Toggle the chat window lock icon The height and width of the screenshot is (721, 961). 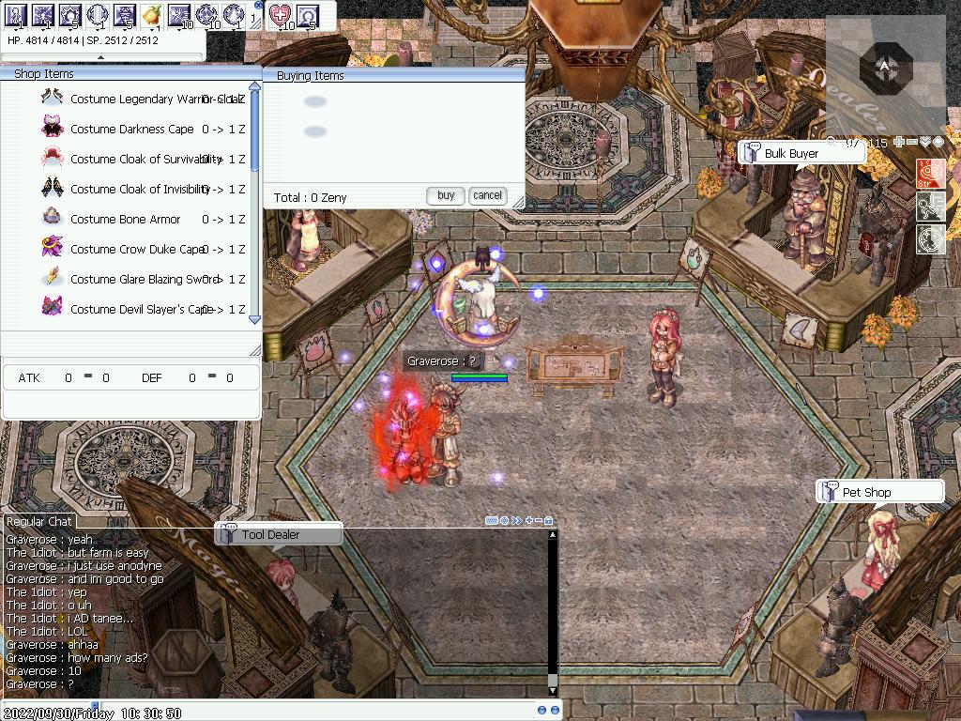(549, 520)
